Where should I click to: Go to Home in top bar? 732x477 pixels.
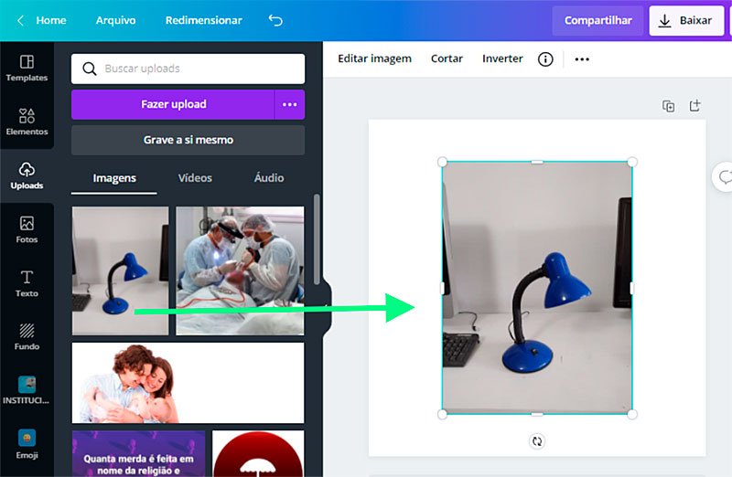tap(51, 20)
